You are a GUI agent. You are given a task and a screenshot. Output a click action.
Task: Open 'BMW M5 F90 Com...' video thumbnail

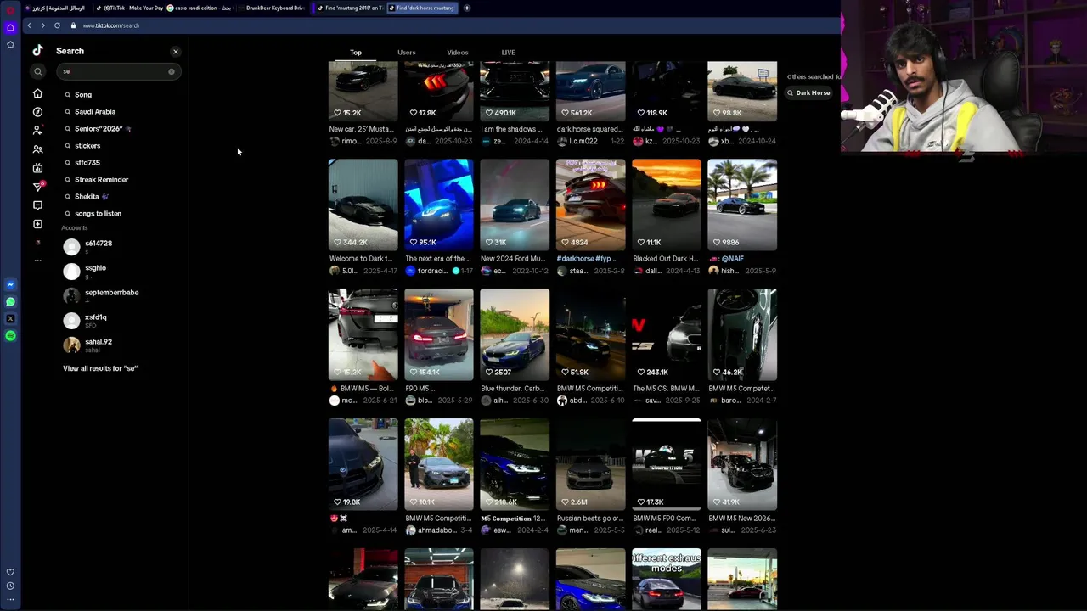[x=667, y=464]
